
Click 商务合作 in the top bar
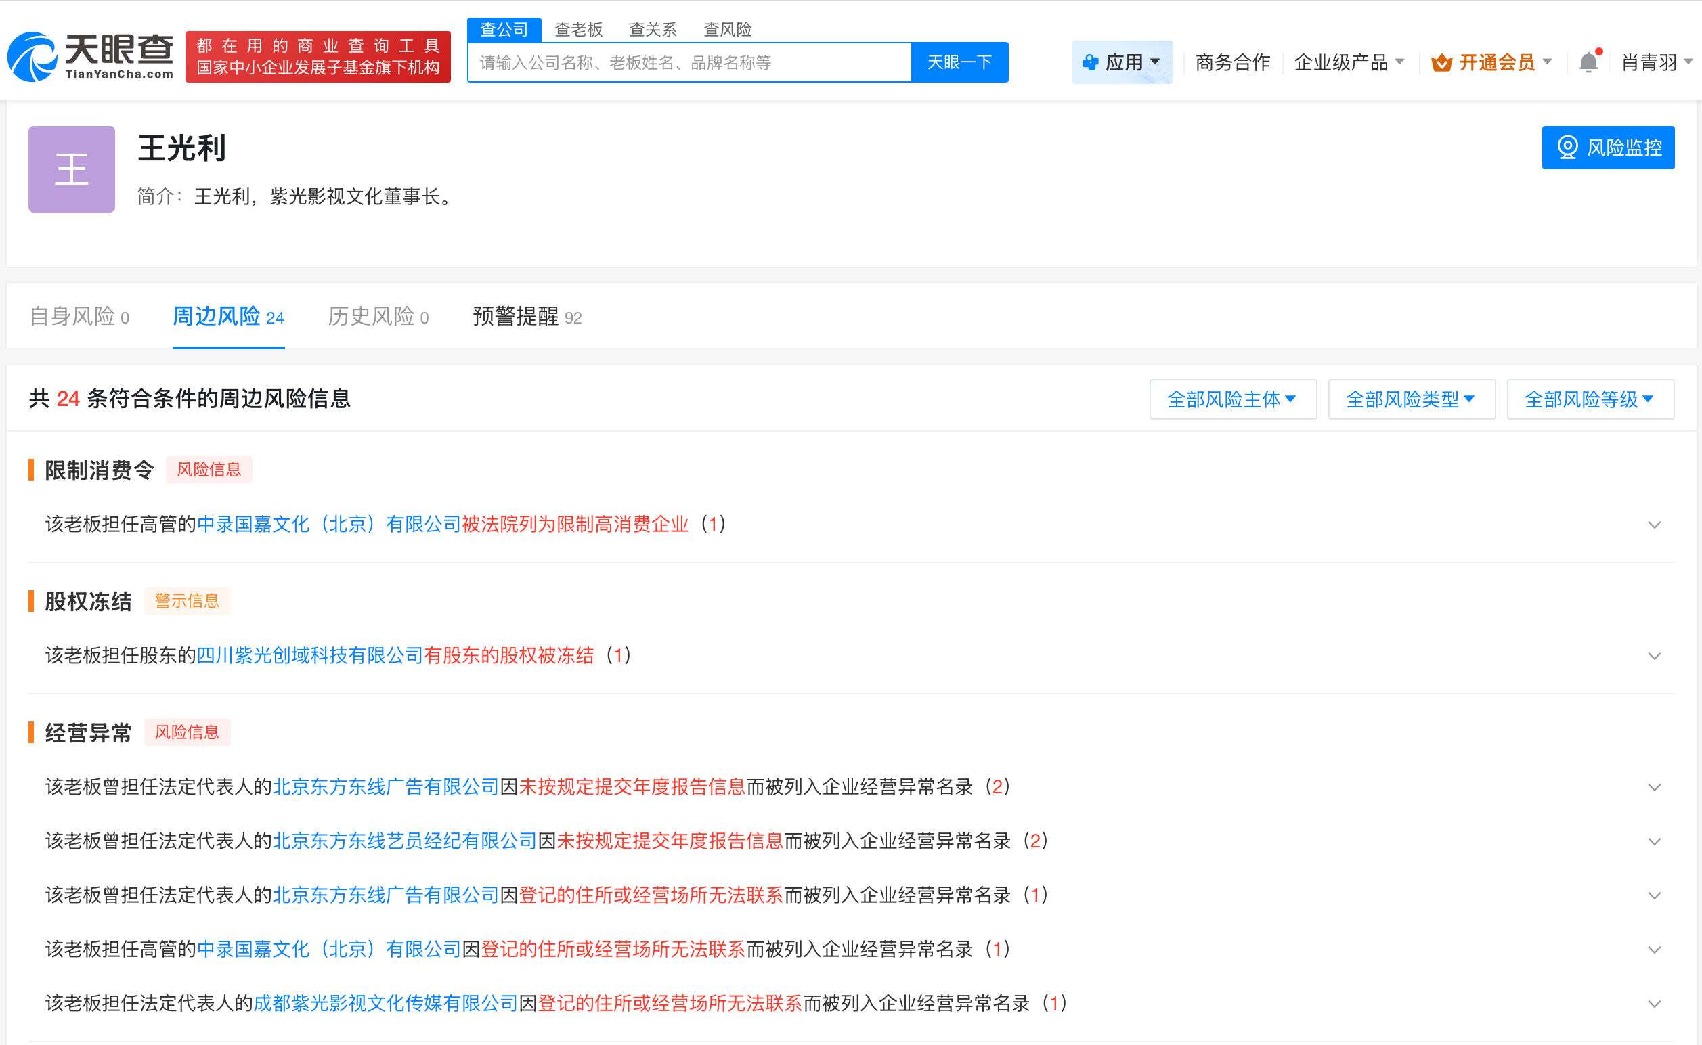tap(1231, 62)
